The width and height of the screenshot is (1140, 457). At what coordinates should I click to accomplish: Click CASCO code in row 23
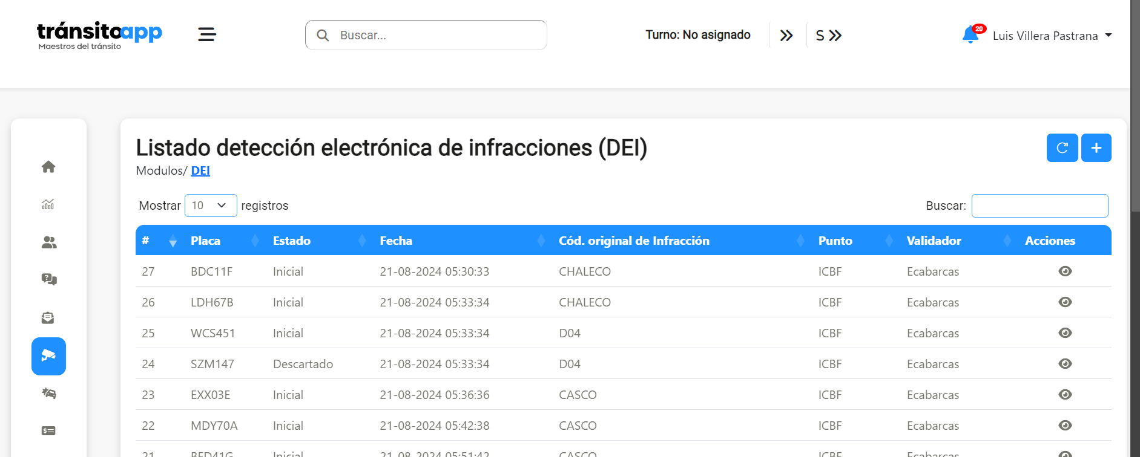click(578, 395)
